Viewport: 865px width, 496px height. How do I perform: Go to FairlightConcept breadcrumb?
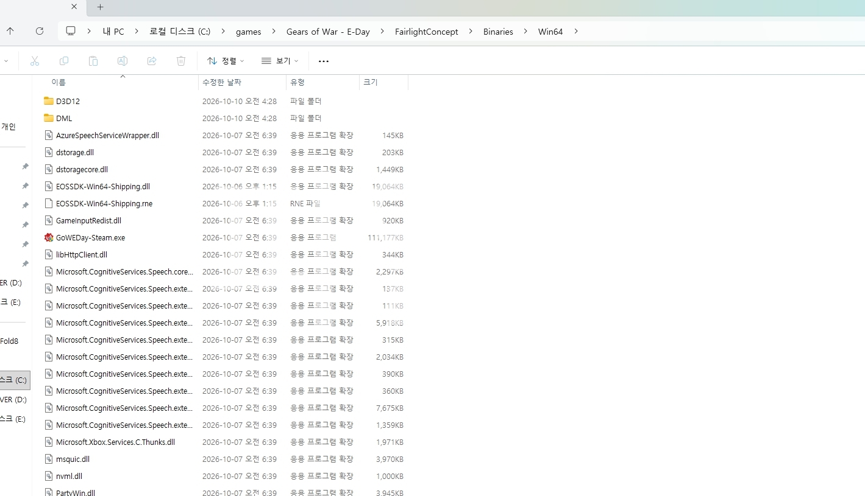(427, 32)
